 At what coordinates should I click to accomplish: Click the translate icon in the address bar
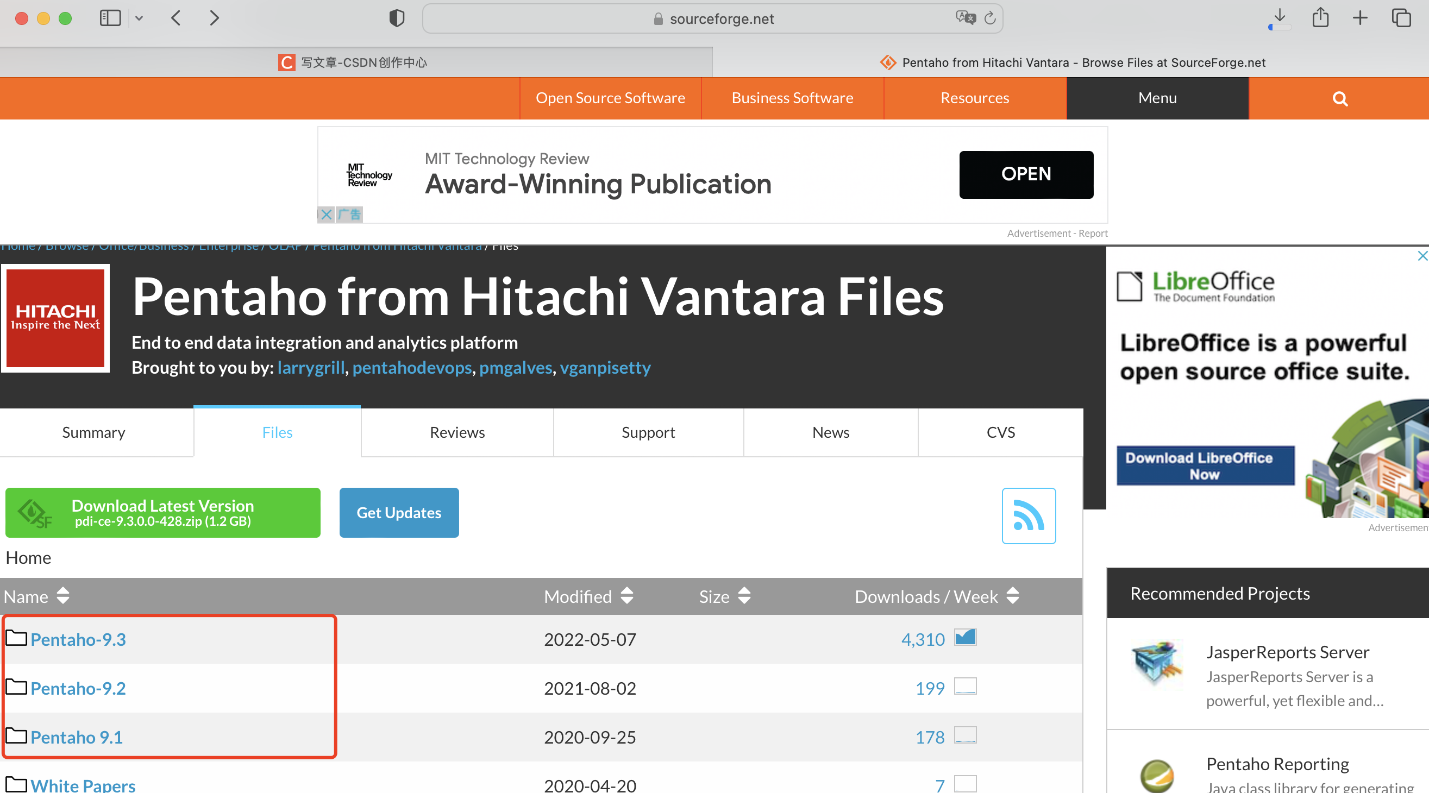(965, 18)
